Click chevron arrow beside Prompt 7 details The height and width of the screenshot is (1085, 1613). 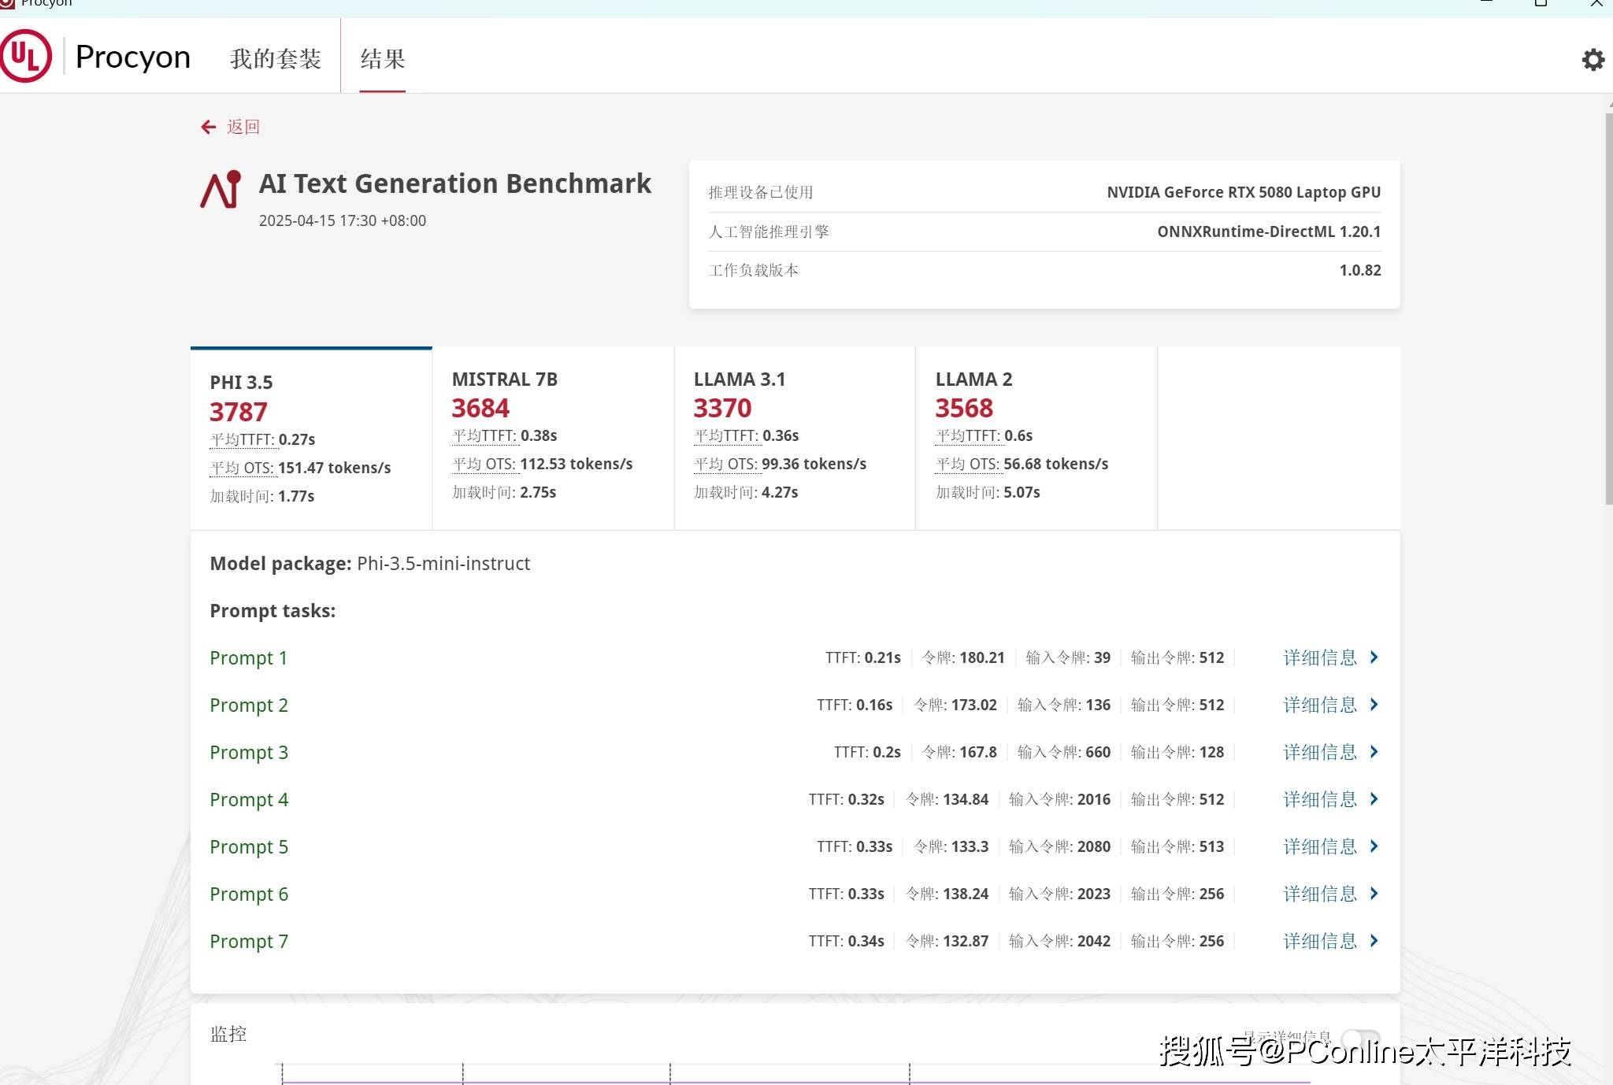click(x=1374, y=941)
